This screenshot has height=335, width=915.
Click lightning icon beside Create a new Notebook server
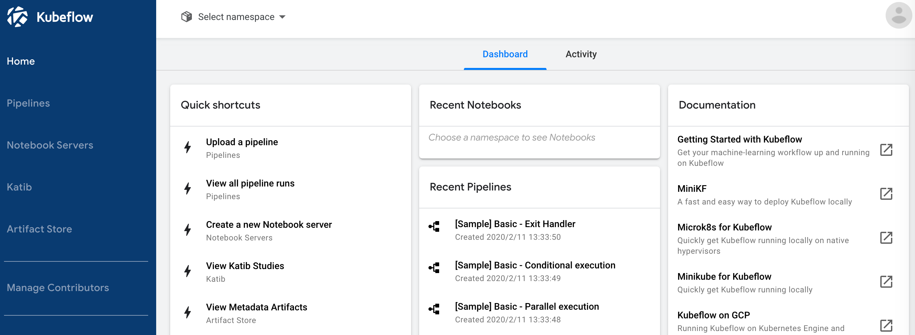tap(188, 230)
